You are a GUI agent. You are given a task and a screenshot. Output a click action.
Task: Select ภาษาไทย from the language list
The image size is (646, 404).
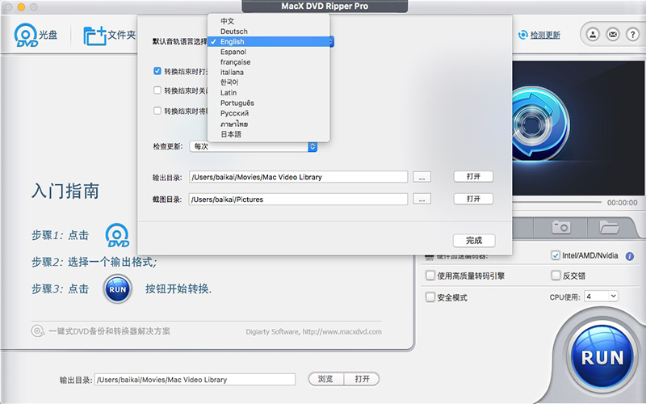[269, 124]
